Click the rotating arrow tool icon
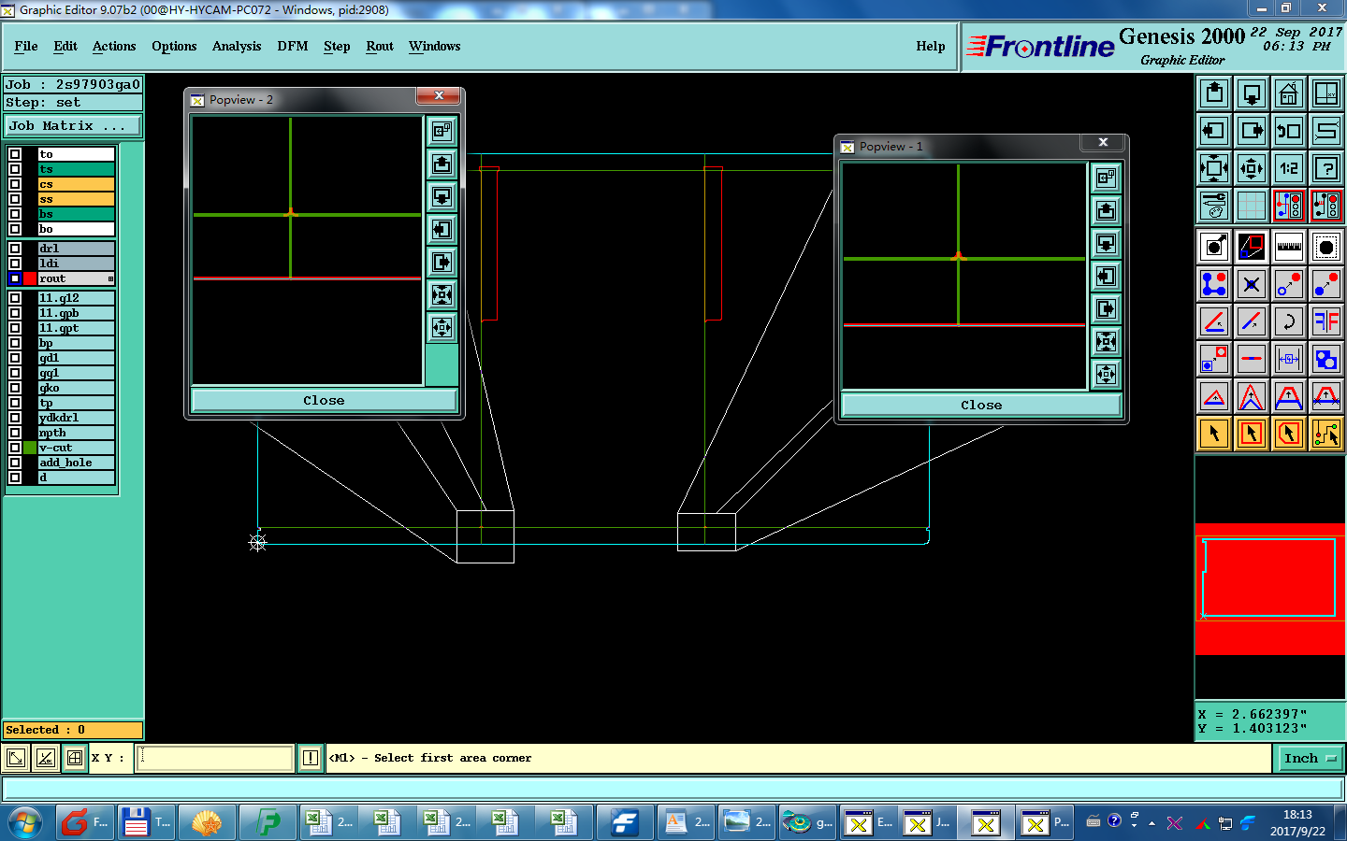Viewport: 1347px width, 841px height. coord(1289,321)
